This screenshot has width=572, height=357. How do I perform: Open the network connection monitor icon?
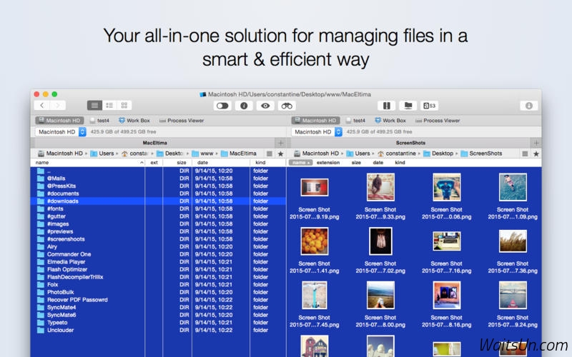pos(408,106)
